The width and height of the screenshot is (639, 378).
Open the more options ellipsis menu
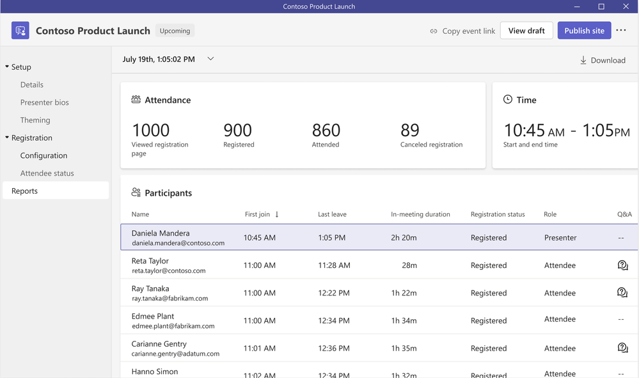621,30
